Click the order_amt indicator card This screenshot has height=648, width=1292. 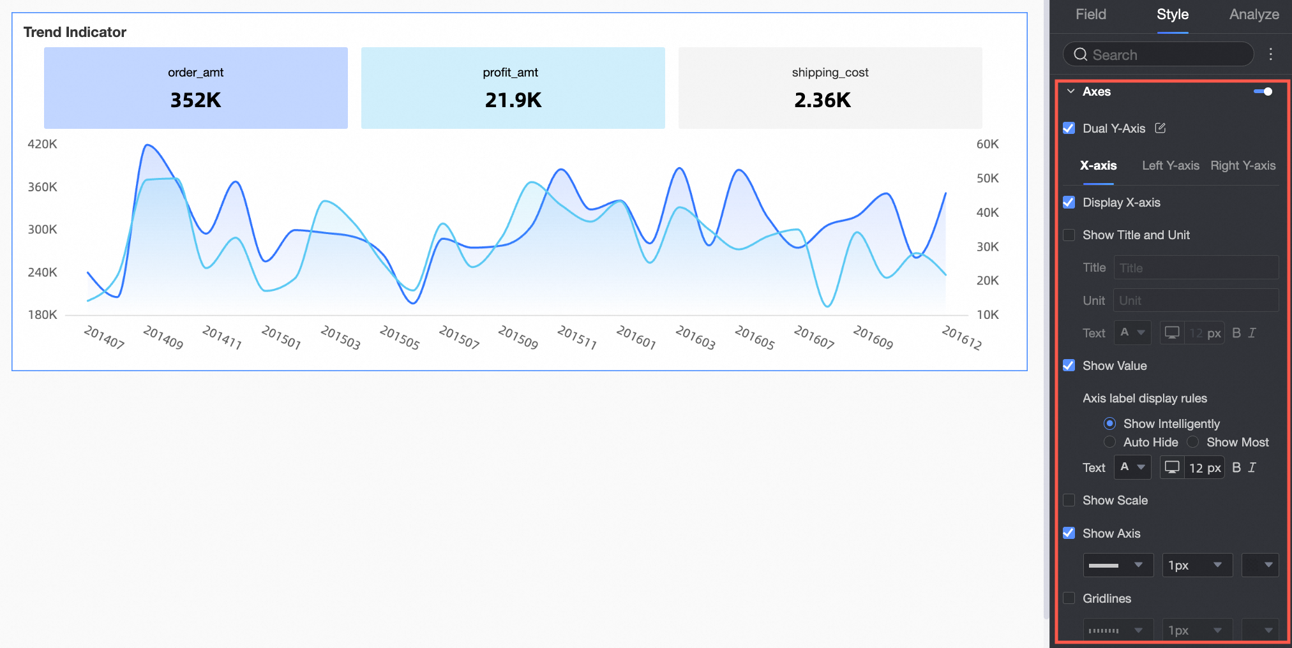[196, 88]
